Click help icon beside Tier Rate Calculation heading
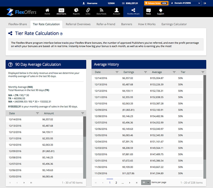This screenshot has height=188, width=213. click(x=61, y=34)
